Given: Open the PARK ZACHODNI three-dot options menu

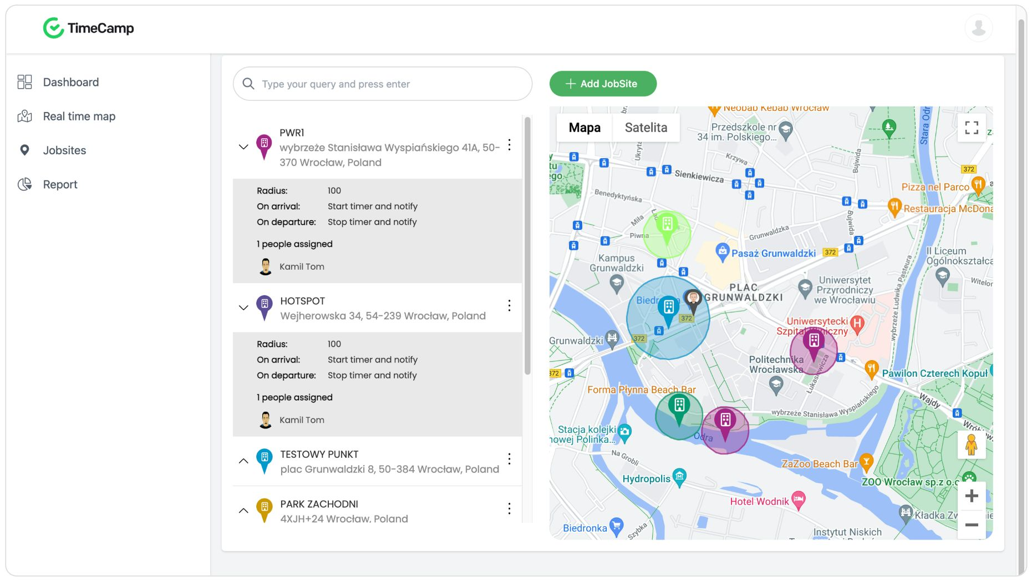Looking at the screenshot, I should pos(509,509).
